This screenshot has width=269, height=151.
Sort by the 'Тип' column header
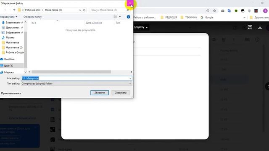118,23
